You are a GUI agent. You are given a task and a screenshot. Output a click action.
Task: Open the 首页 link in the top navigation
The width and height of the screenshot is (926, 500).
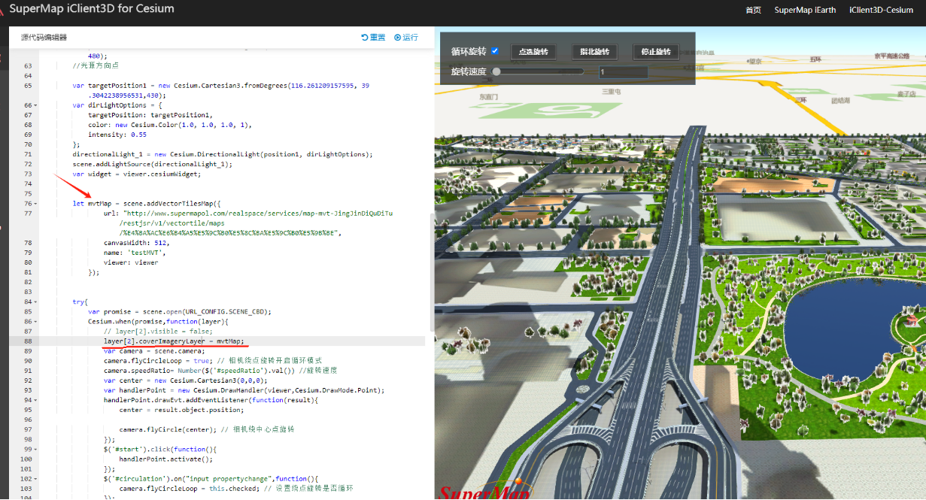tap(753, 10)
